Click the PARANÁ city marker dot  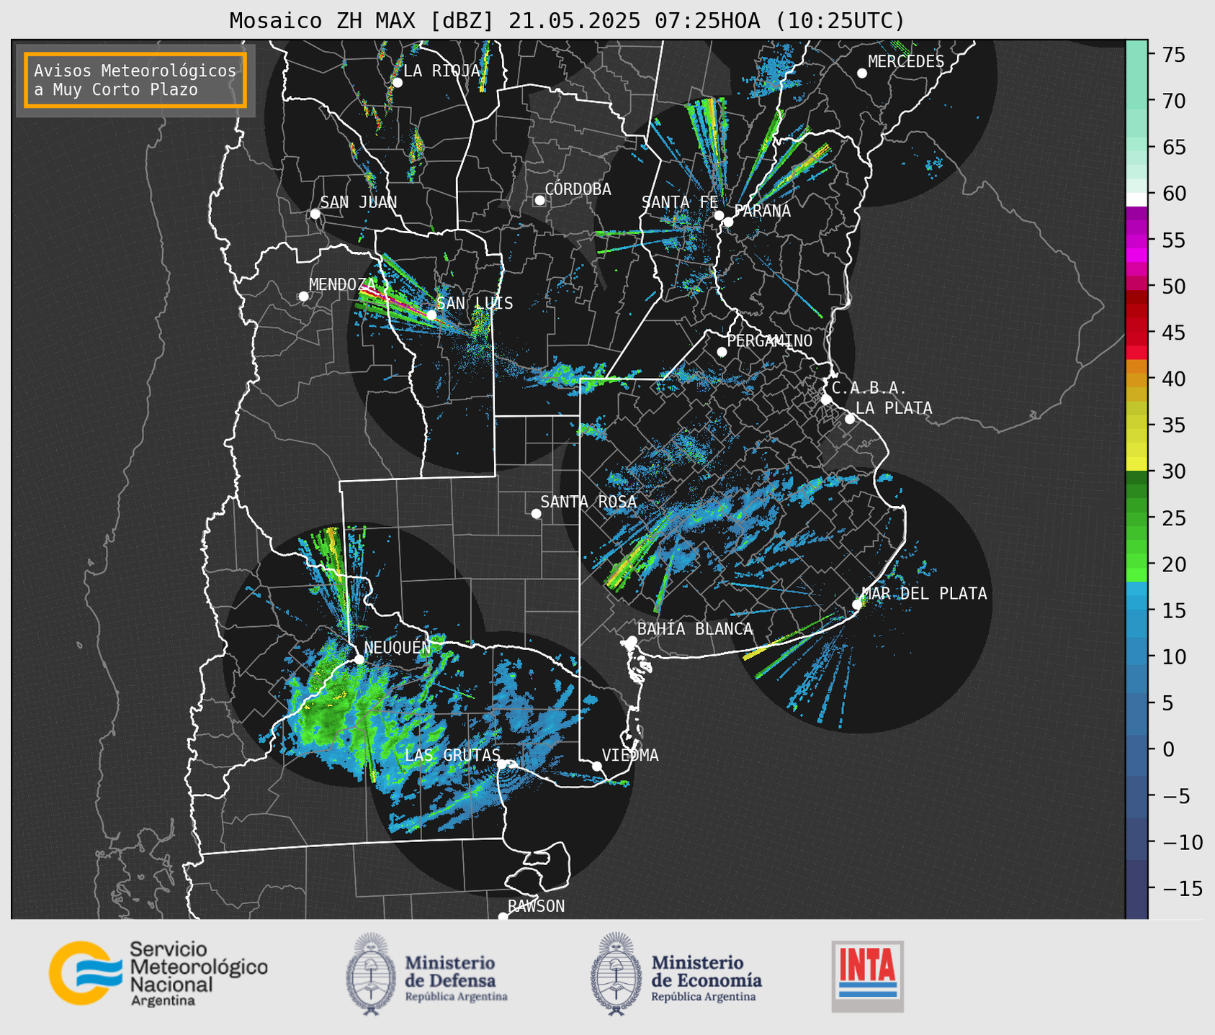tap(728, 222)
